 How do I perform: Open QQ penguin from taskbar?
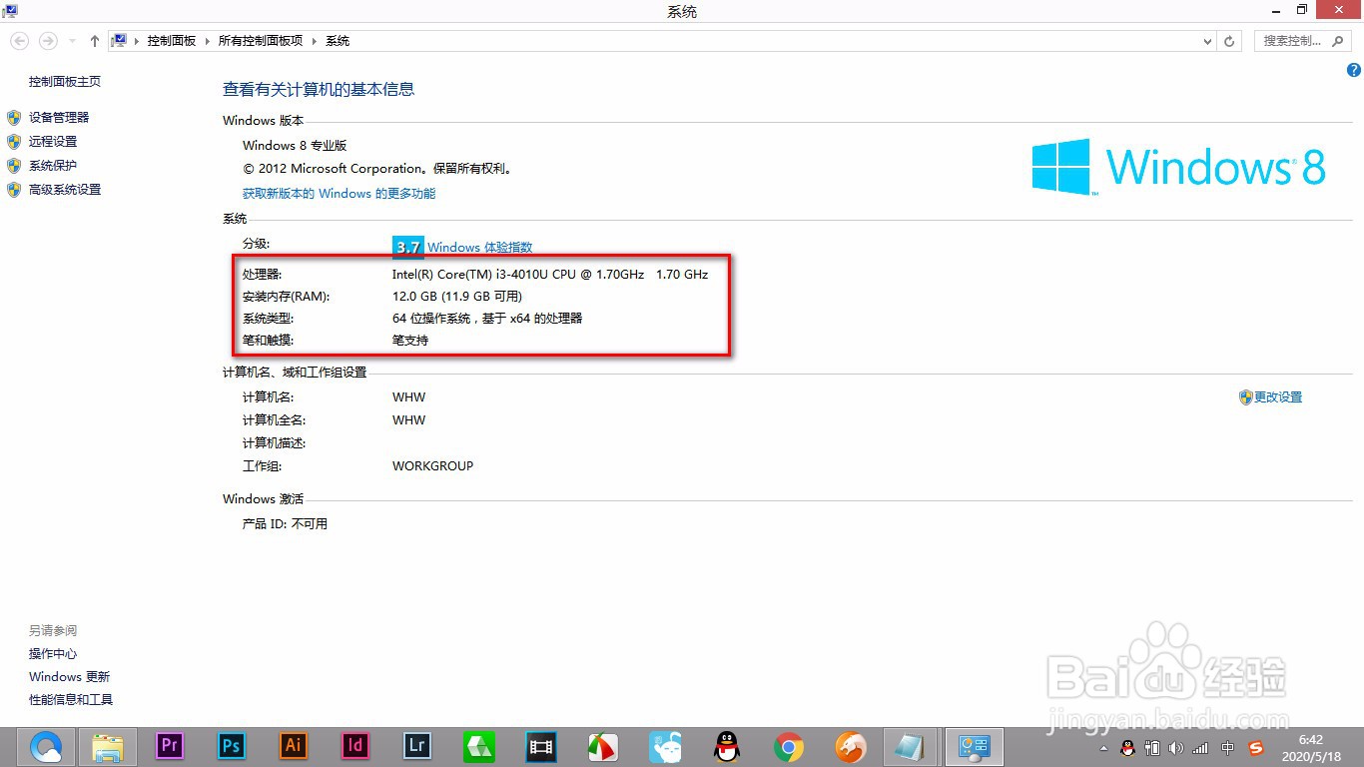click(727, 746)
